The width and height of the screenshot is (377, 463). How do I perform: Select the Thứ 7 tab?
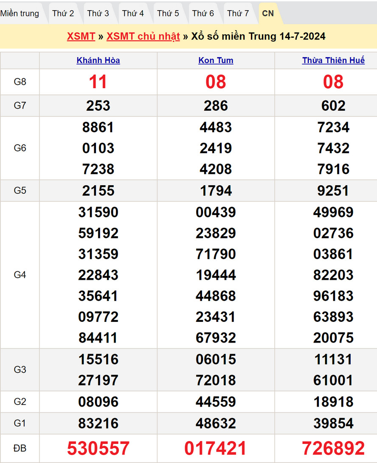[x=238, y=14]
